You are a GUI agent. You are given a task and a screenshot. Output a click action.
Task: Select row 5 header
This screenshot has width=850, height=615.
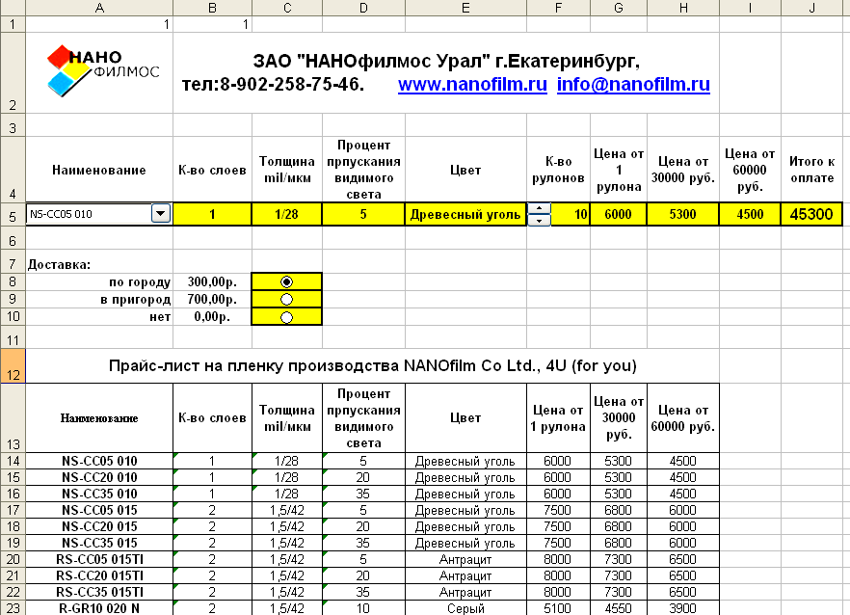pos(13,216)
